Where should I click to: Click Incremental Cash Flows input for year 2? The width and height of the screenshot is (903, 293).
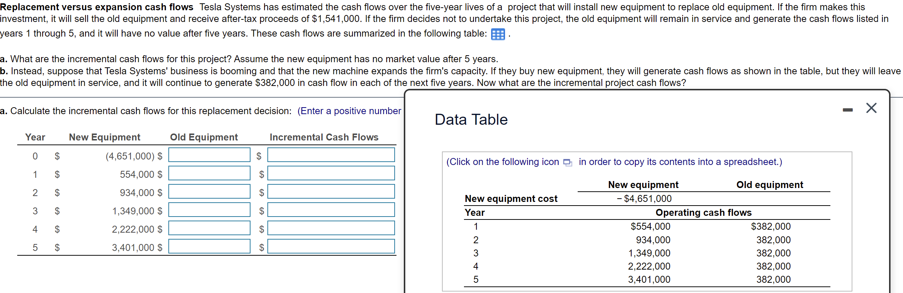(x=331, y=191)
